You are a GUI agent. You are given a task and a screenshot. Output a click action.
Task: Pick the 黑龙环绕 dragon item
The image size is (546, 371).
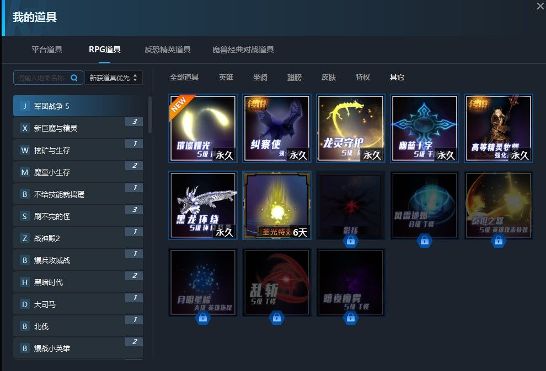[203, 205]
